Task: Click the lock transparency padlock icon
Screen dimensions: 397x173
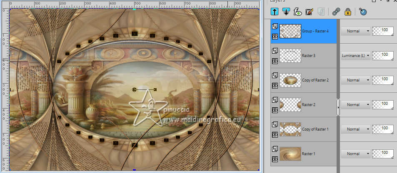Action: (x=348, y=12)
